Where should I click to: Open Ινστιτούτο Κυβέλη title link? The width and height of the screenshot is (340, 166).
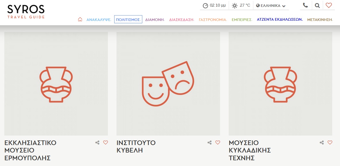tap(136, 146)
